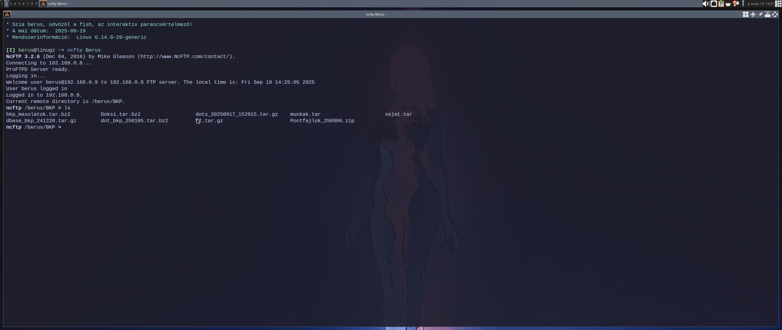The image size is (782, 330).
Task: Open the window menu icon on the titlebar
Action: (x=7, y=14)
